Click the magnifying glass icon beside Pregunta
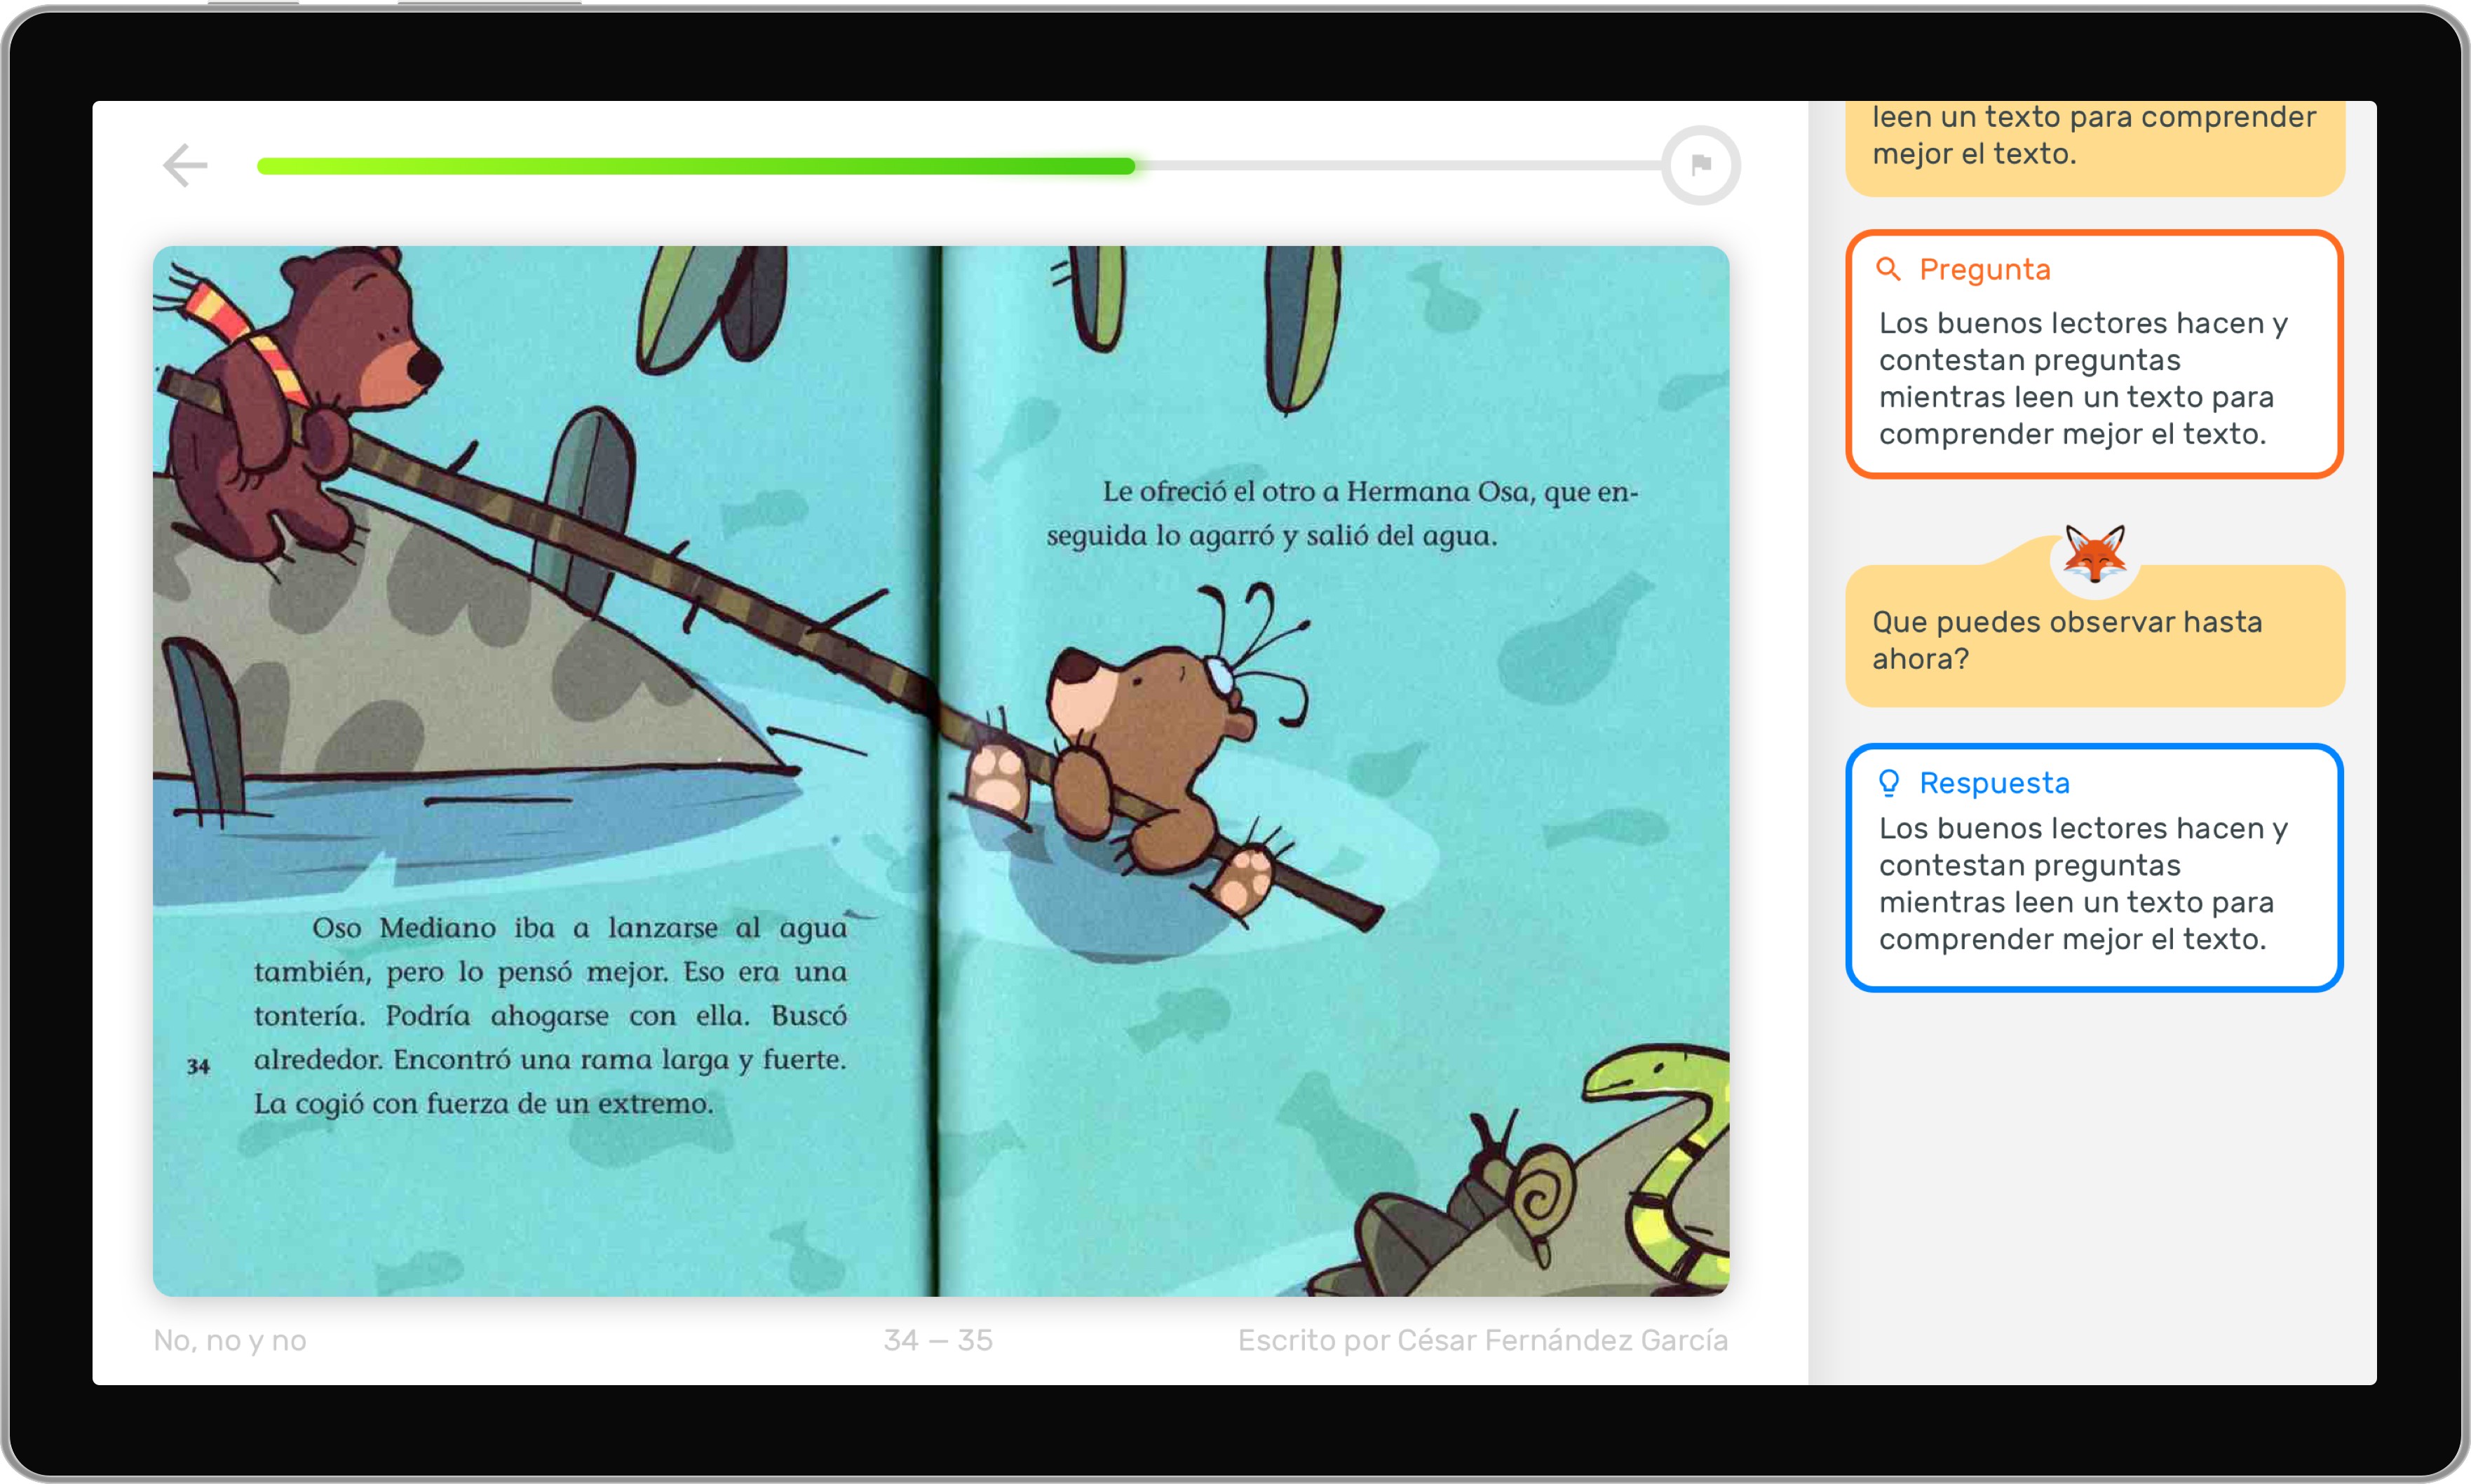2471x1484 pixels. tap(1888, 269)
